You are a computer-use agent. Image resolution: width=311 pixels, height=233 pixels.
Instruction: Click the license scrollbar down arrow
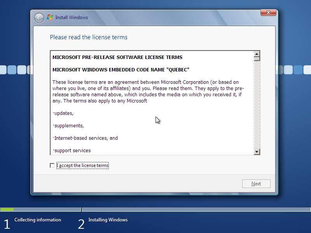click(x=257, y=152)
